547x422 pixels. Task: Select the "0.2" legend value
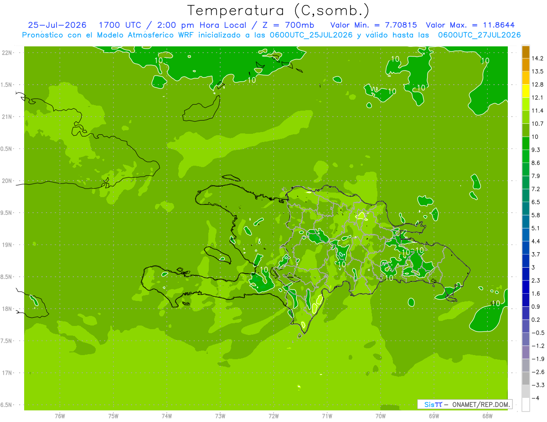[536, 320]
